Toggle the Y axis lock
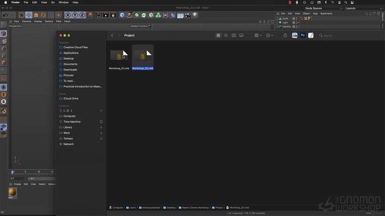The height and width of the screenshot is (216, 385). [x=75, y=15]
